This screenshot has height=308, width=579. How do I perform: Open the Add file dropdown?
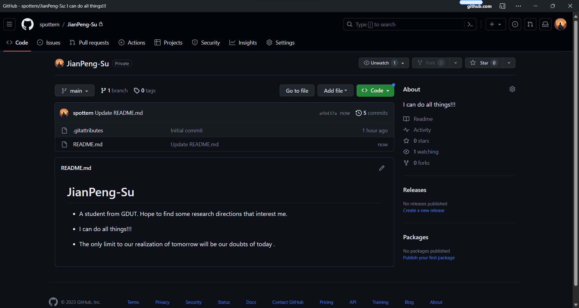[x=335, y=91]
